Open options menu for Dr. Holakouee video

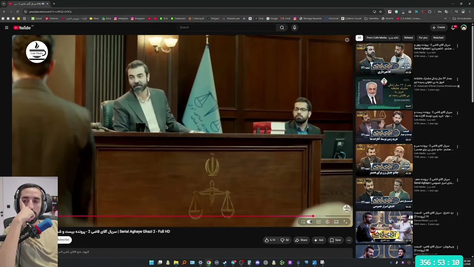pyautogui.click(x=457, y=79)
